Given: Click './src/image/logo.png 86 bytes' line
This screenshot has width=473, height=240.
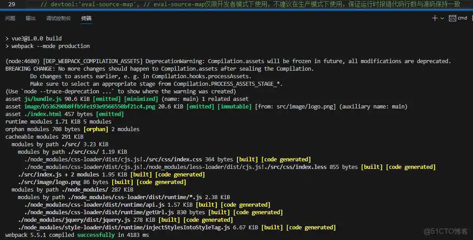Looking at the screenshot, I should click(x=102, y=182).
